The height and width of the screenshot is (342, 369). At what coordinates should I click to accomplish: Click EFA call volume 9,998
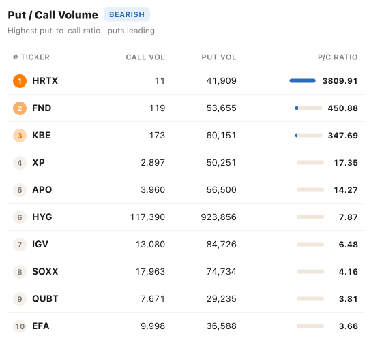153,326
